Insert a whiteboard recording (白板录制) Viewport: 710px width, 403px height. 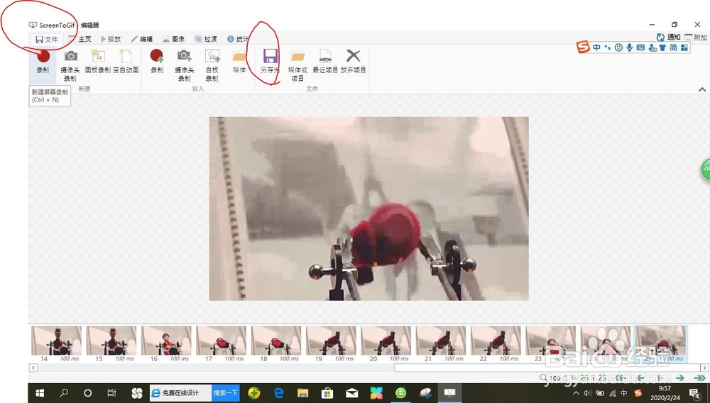(x=212, y=65)
